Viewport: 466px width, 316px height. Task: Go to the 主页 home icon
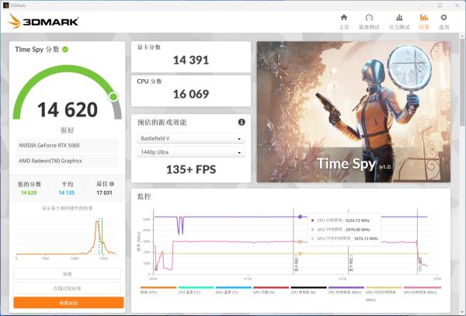click(344, 18)
